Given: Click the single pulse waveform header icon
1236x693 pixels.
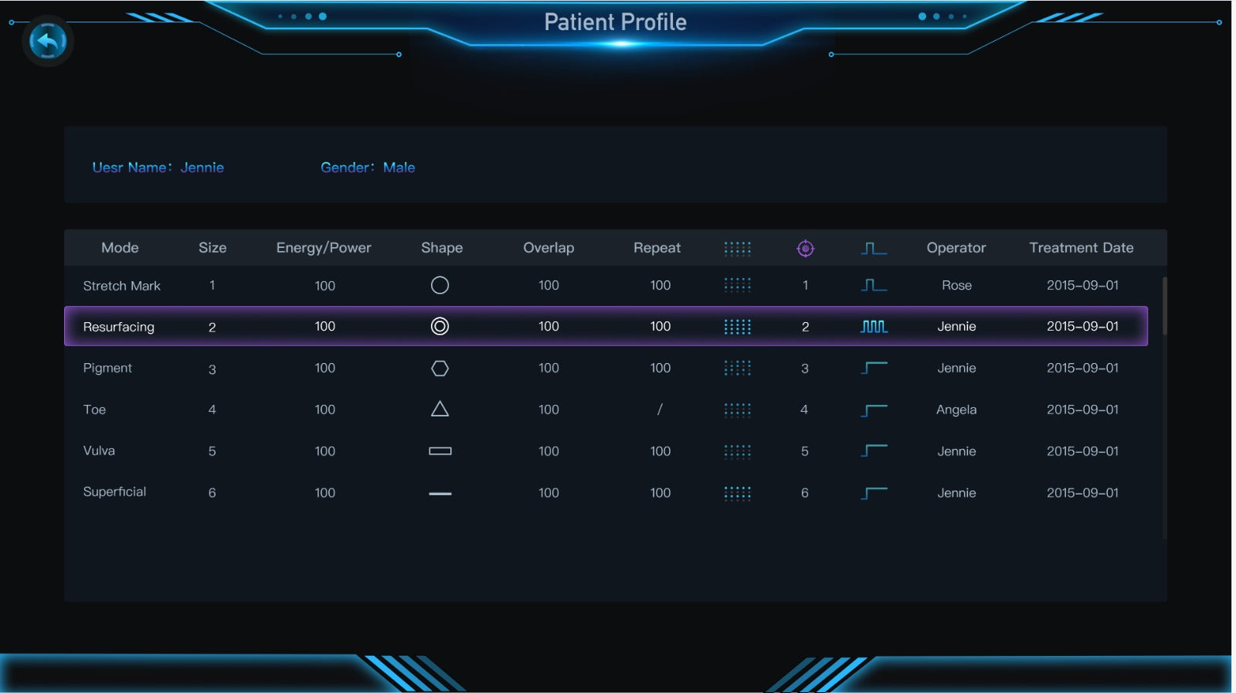Looking at the screenshot, I should [874, 248].
